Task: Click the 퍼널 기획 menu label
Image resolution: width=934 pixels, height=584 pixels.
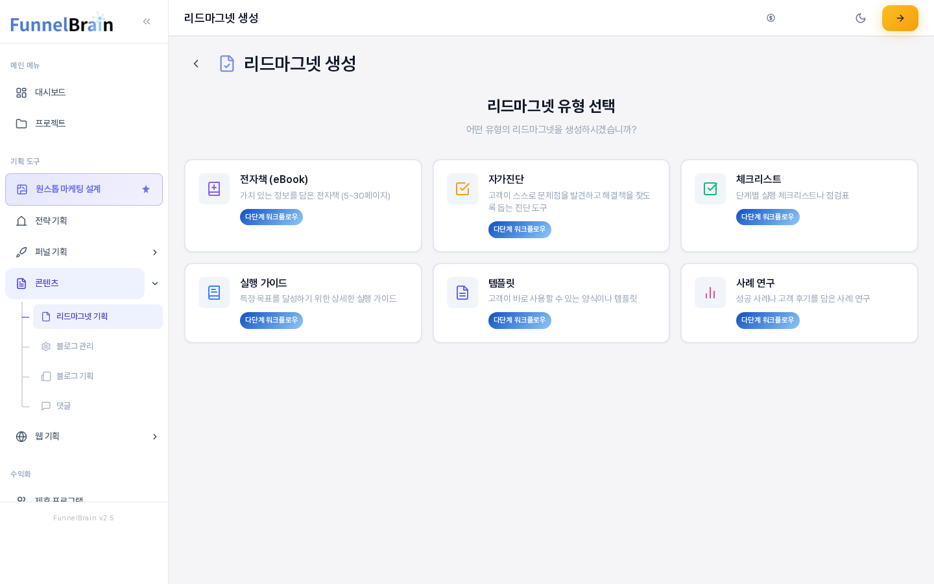Action: tap(51, 252)
